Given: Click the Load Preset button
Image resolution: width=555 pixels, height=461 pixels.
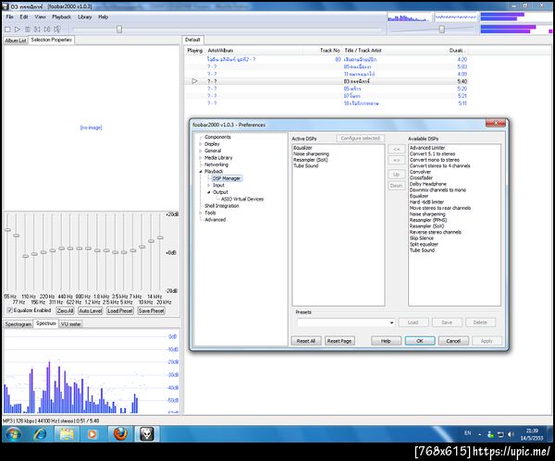Looking at the screenshot, I should (x=120, y=310).
